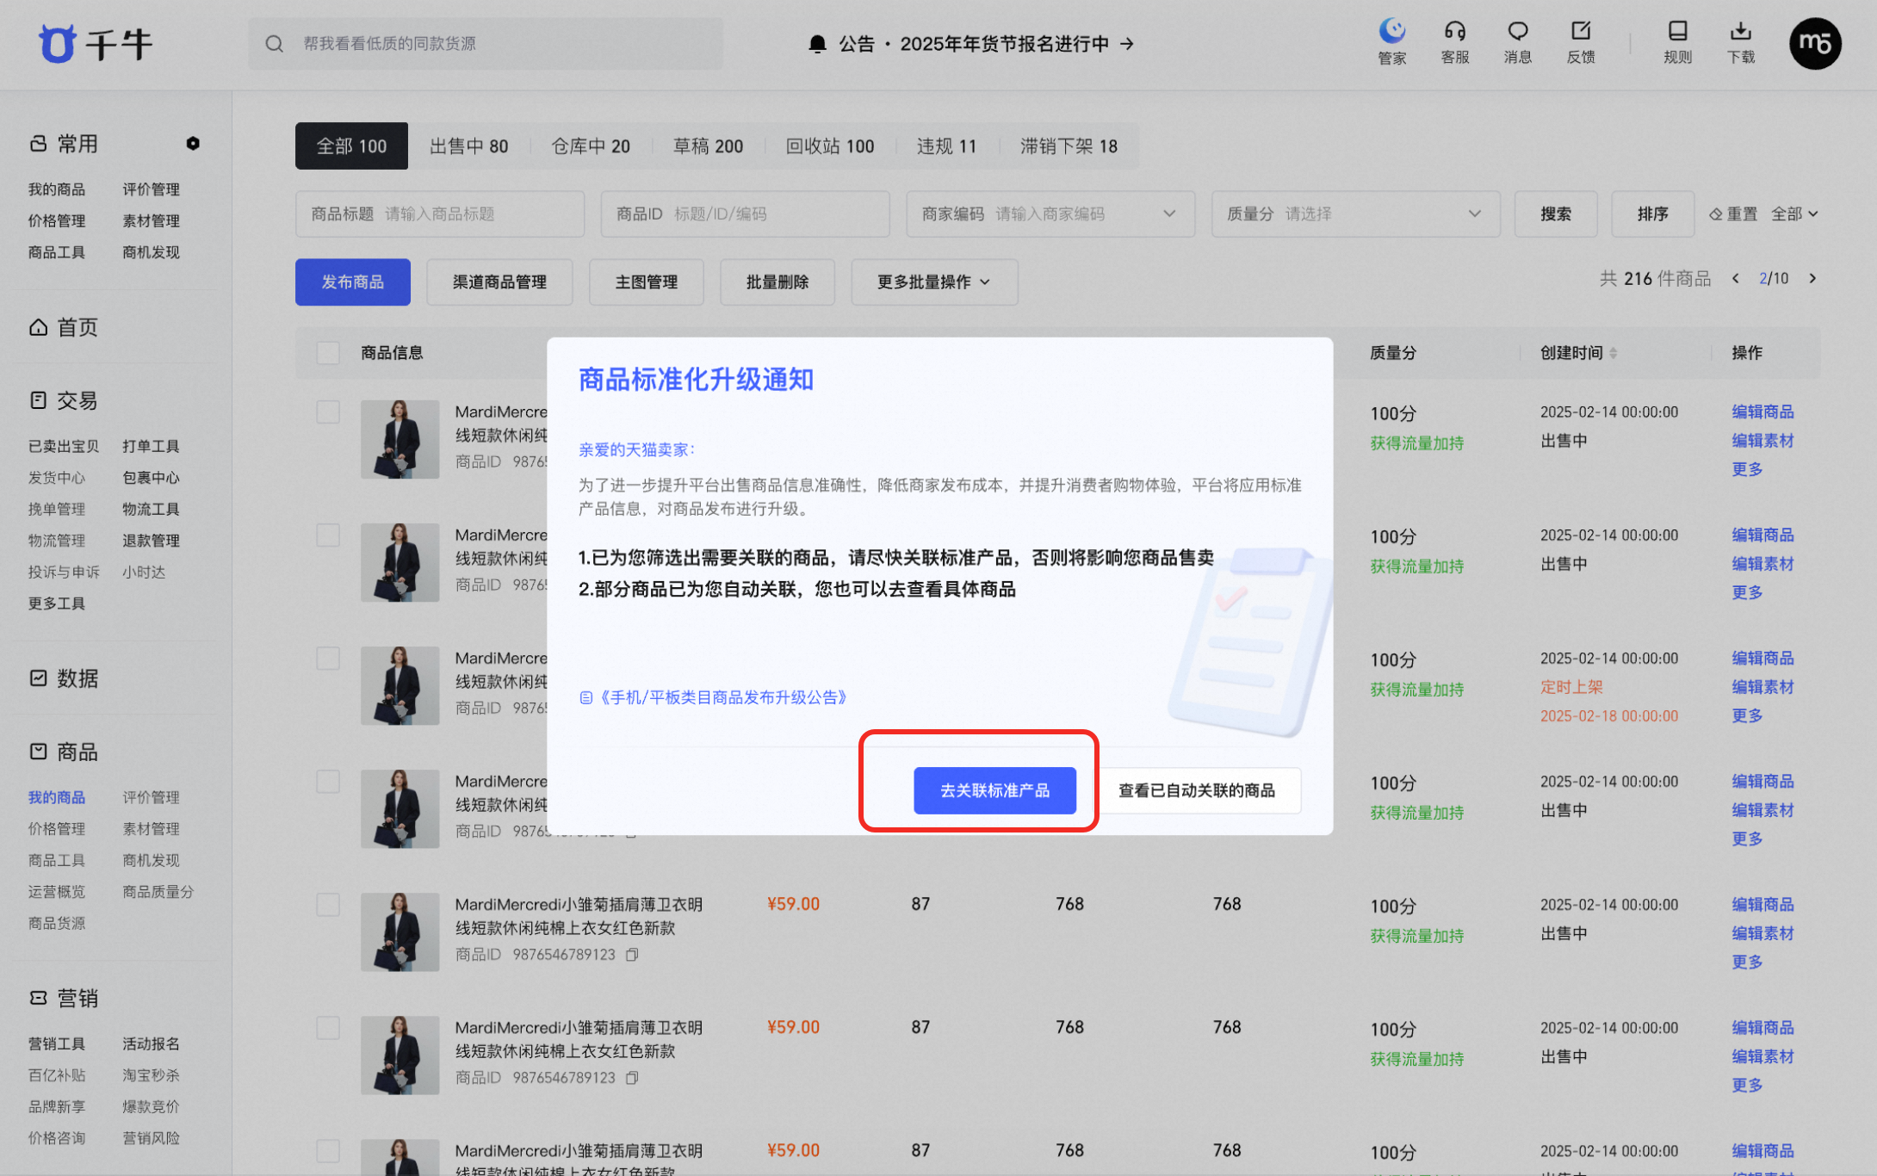Copy product ID in ¥59.00 first row
Image resolution: width=1877 pixels, height=1176 pixels.
(632, 955)
